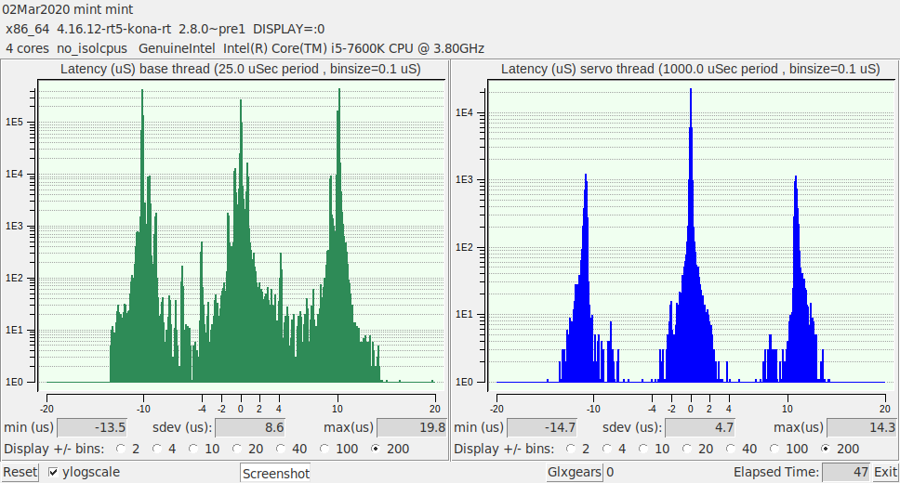This screenshot has height=483, width=900.
Task: Click servo thread min value -14.7
Action: pos(542,427)
